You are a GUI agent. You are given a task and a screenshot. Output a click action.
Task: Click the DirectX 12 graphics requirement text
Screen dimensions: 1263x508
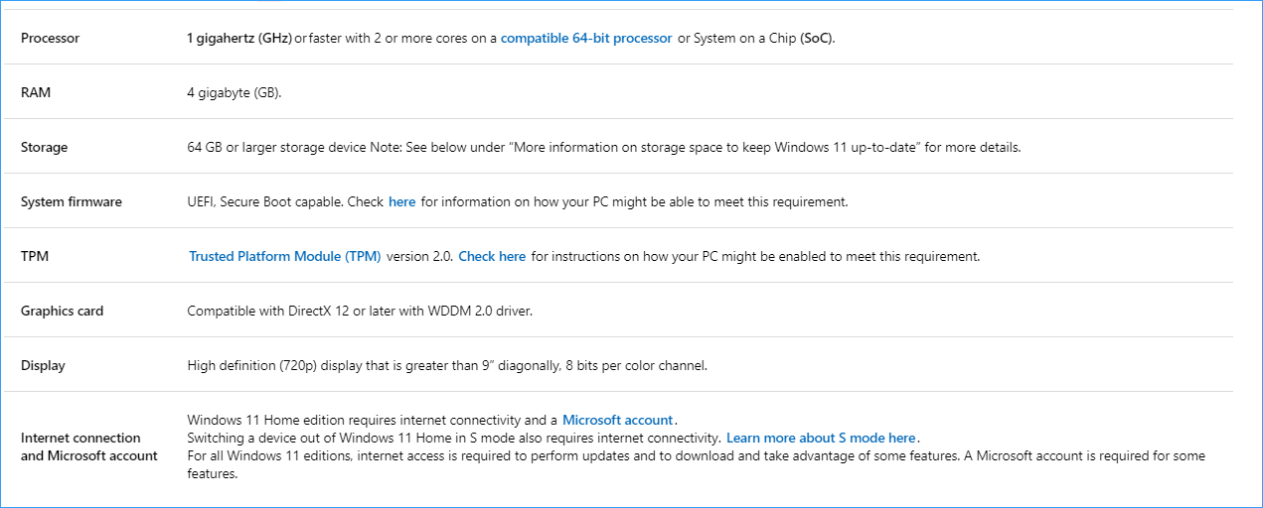[360, 311]
